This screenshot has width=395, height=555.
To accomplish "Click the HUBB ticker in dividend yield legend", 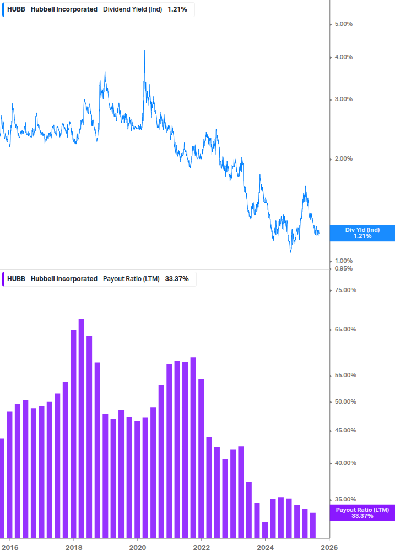I will click(16, 9).
